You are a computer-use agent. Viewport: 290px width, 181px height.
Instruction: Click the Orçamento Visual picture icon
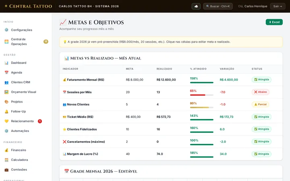(x=6, y=92)
